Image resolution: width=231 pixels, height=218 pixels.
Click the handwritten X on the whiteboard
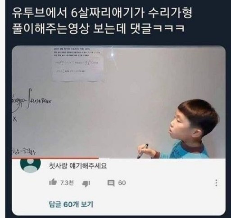(x=15, y=119)
